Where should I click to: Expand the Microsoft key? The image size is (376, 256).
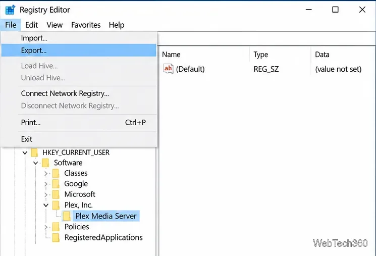pyautogui.click(x=46, y=194)
